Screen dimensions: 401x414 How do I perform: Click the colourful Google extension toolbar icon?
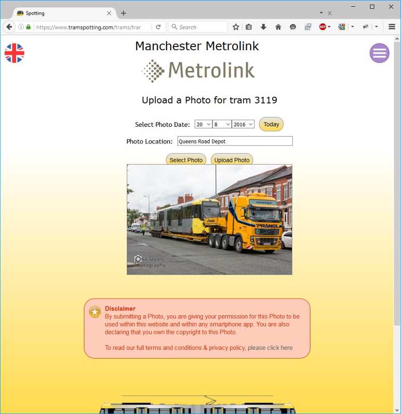tap(341, 27)
